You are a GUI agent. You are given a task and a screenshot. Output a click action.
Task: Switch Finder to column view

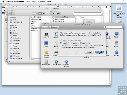[x=40, y=13]
